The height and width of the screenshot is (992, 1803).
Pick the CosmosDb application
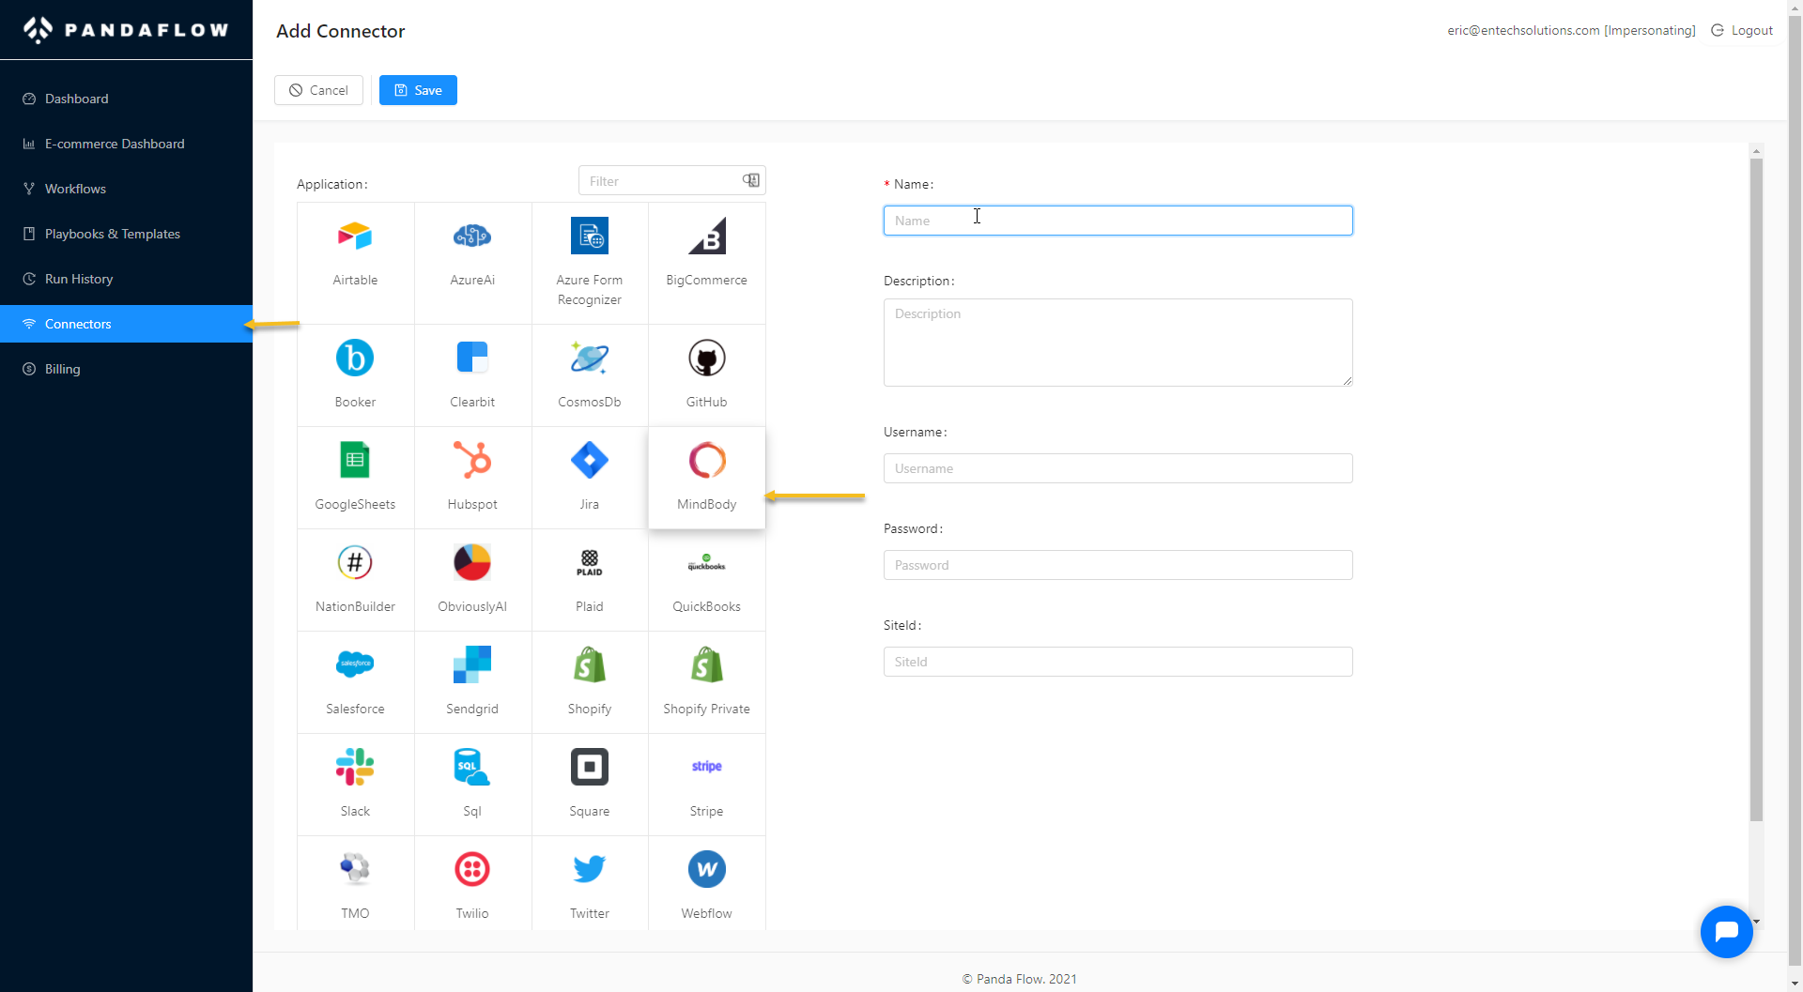590,375
